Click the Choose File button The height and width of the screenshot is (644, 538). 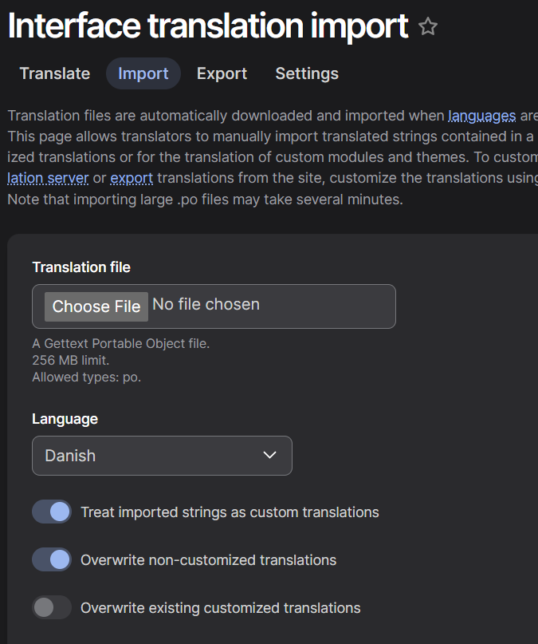(x=96, y=306)
